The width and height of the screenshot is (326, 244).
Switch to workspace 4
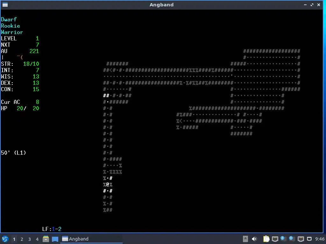click(37, 239)
